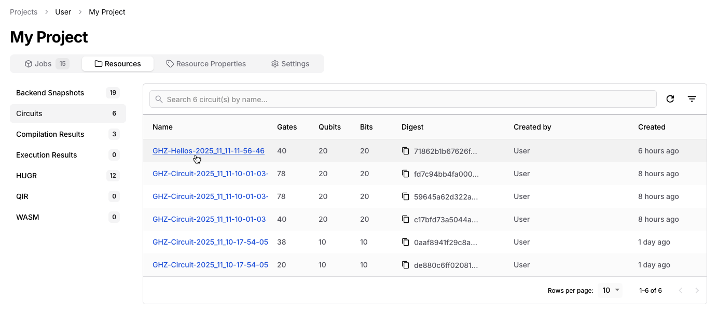Copy the digest starting with 0aaf8941f29c8a

406,242
